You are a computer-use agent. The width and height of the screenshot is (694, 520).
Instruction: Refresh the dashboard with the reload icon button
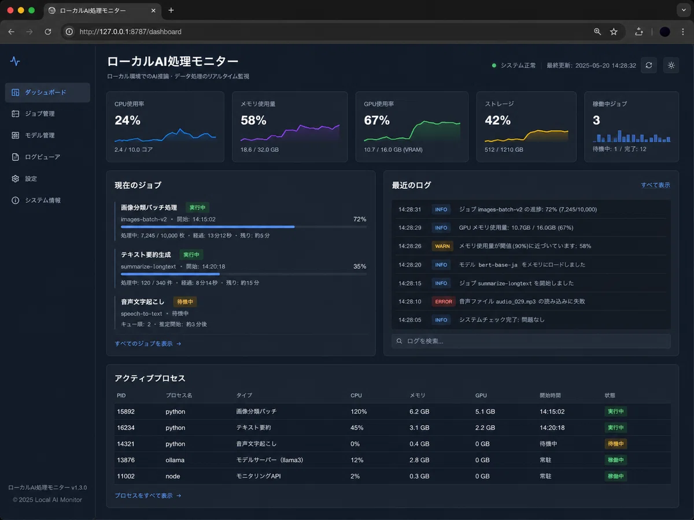point(649,65)
